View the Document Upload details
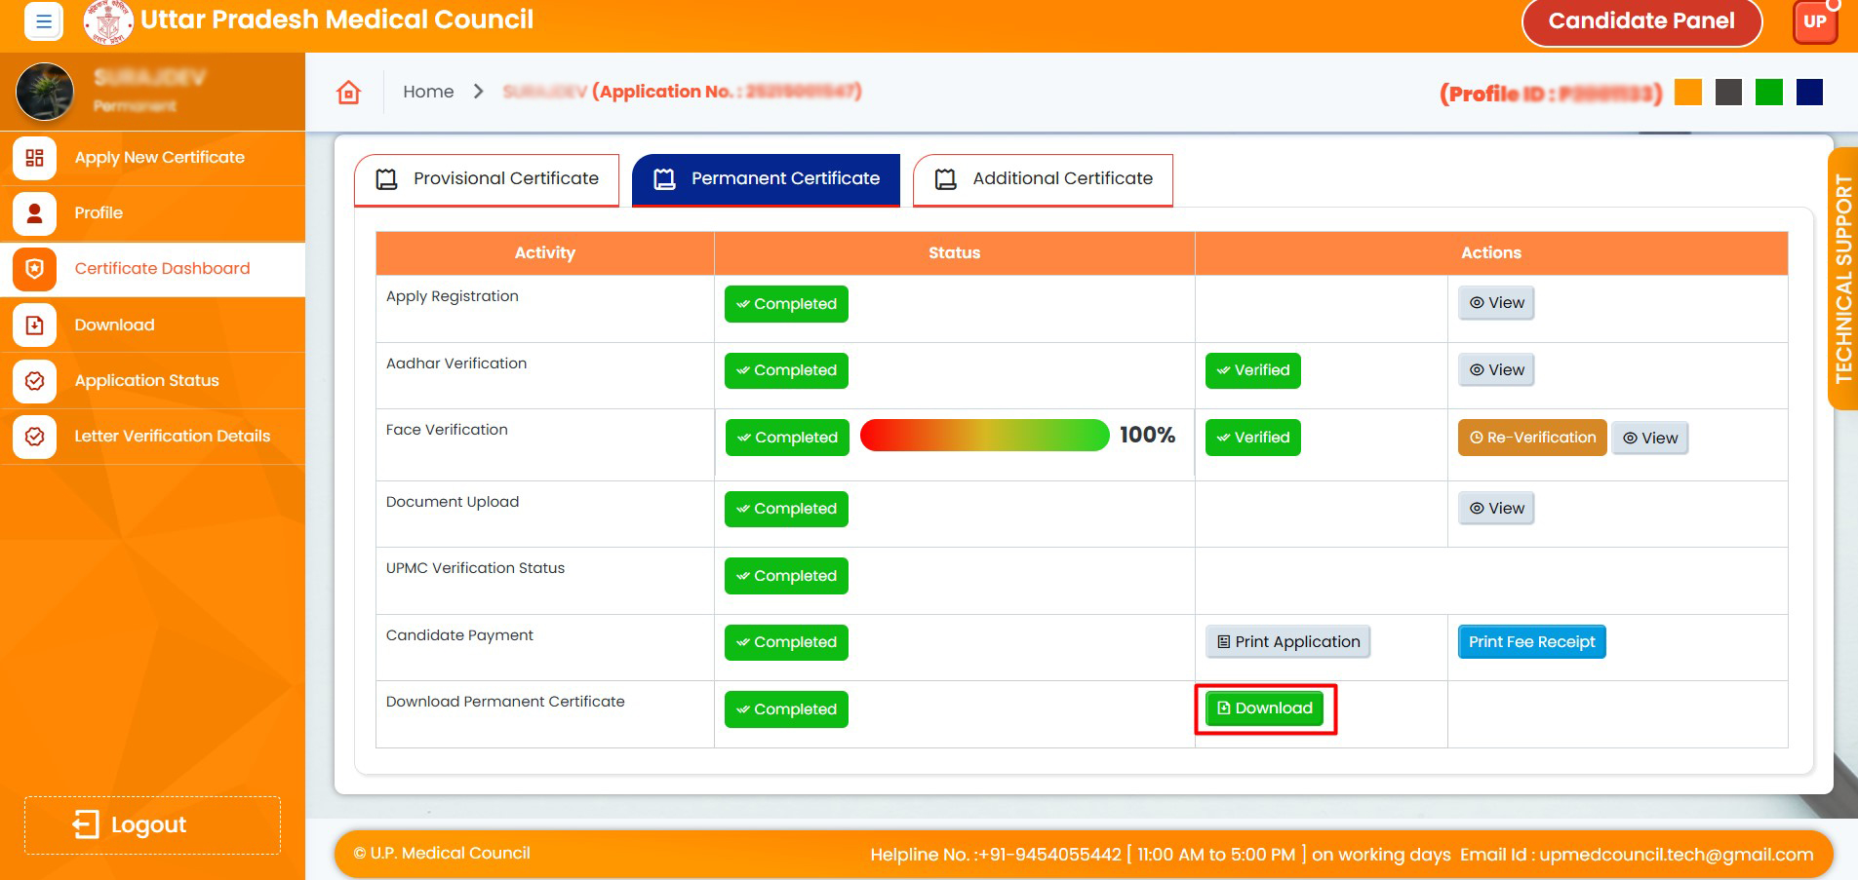 (1496, 509)
